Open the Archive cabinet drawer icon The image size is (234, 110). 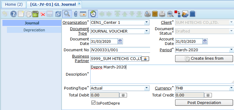pyautogui.click(x=155, y=14)
